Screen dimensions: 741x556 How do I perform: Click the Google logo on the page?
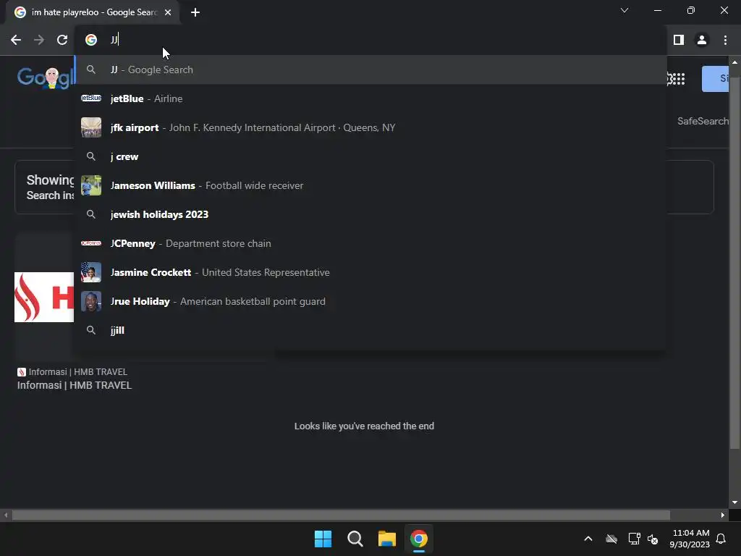pyautogui.click(x=46, y=77)
